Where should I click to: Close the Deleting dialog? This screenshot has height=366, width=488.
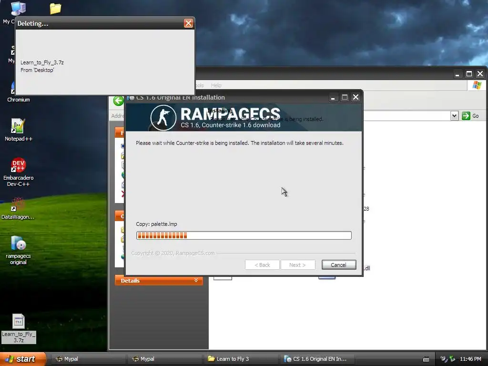click(188, 23)
